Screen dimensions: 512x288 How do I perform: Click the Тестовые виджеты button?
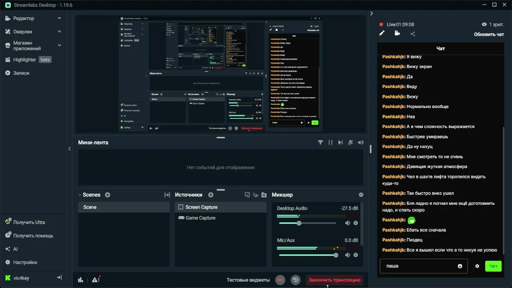pos(248,280)
